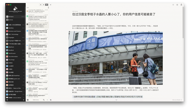Open the Google Tez payment service article
Image resolution: width=189 pixels, height=109 pixels.
(37, 18)
